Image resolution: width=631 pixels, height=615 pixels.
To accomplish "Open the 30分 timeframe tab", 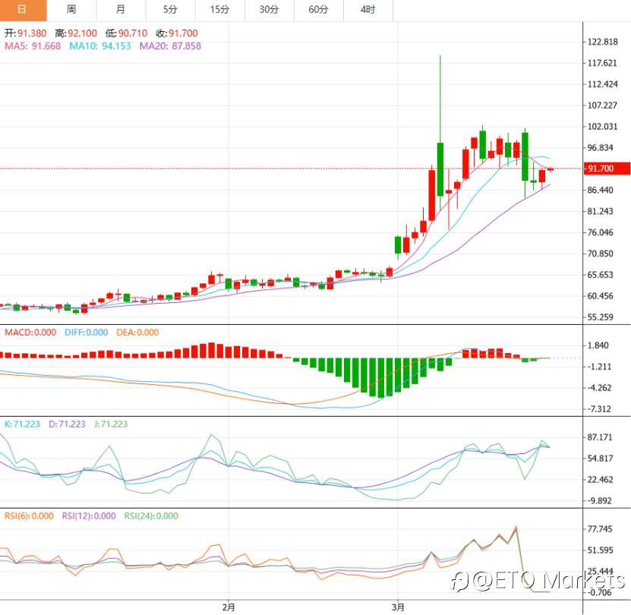I will click(x=270, y=10).
